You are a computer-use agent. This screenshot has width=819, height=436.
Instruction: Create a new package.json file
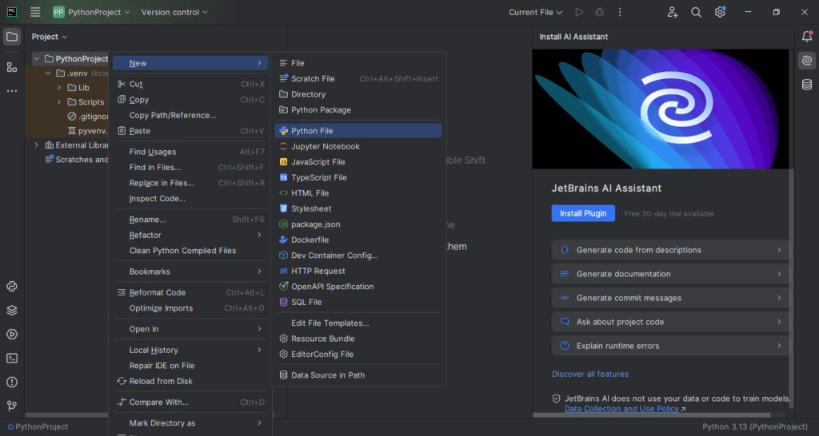[x=358, y=224]
